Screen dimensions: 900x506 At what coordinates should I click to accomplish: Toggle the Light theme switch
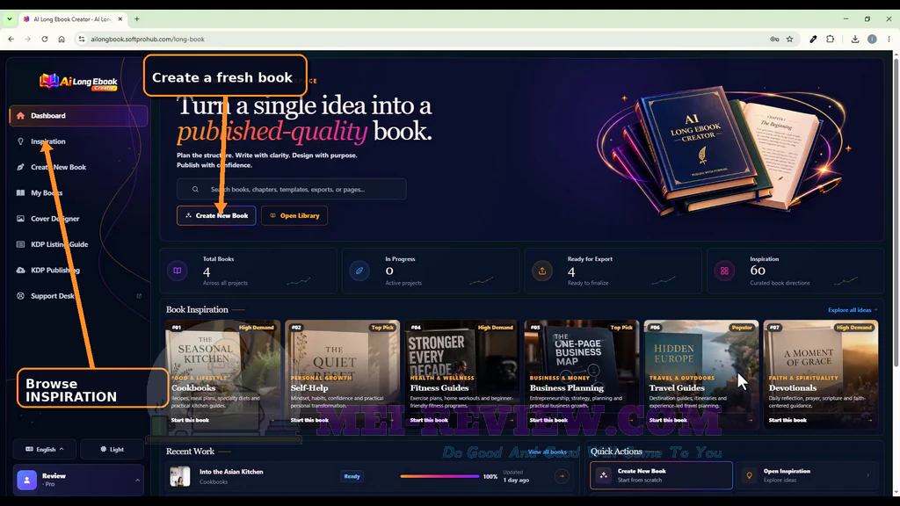[x=112, y=449]
